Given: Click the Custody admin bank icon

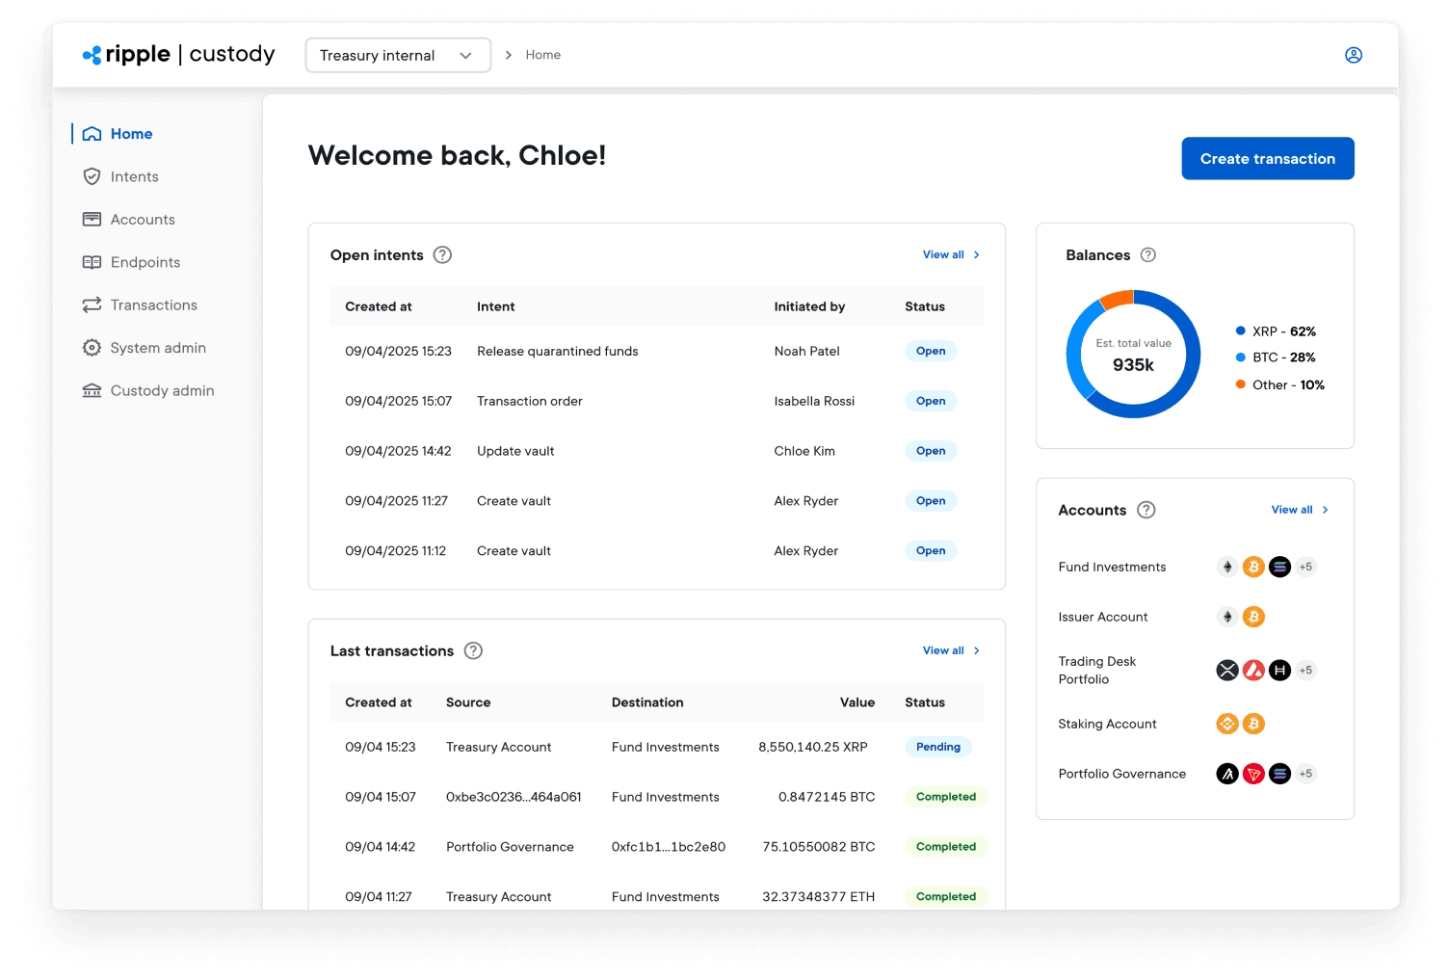Looking at the screenshot, I should point(92,390).
